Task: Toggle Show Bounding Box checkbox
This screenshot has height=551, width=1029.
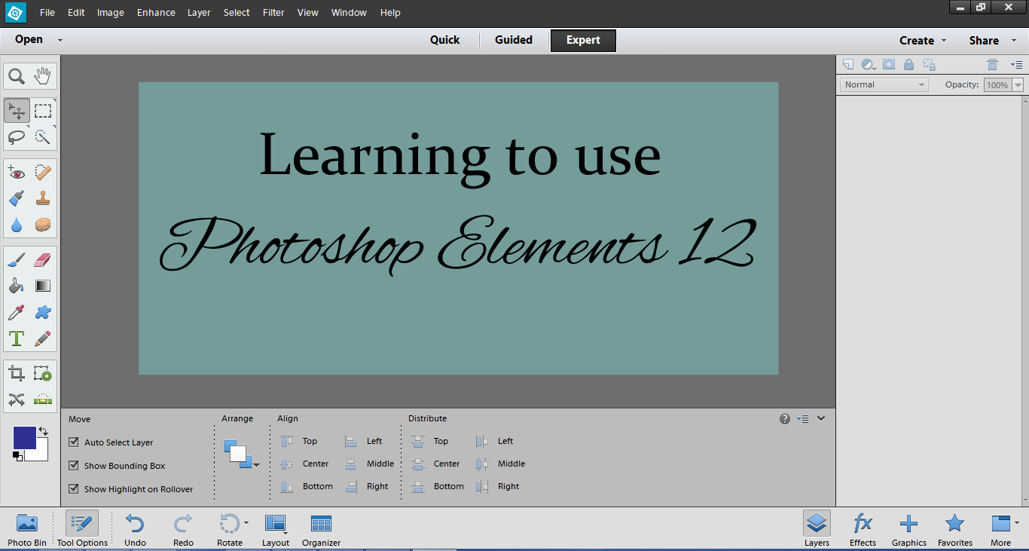Action: pos(74,466)
